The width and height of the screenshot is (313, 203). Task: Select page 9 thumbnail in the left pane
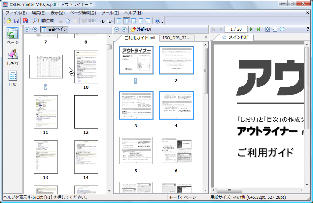coord(46,67)
